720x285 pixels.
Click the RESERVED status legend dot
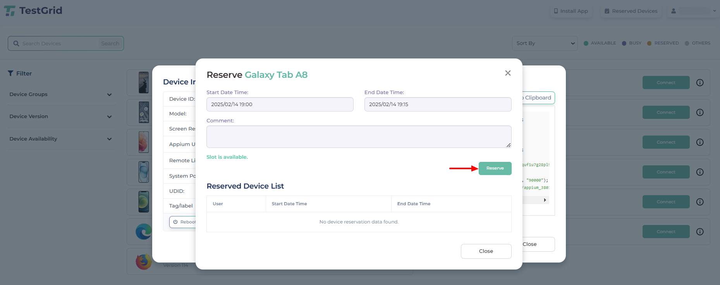tap(650, 43)
